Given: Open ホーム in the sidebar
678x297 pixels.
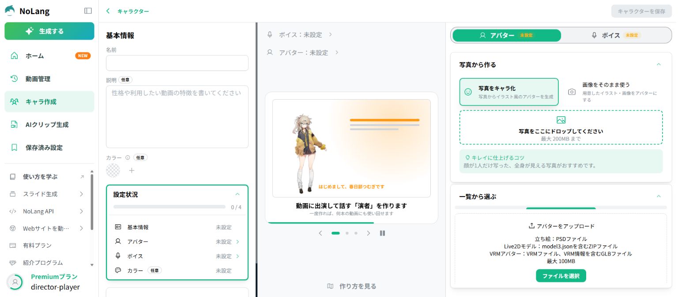Looking at the screenshot, I should tap(49, 56).
